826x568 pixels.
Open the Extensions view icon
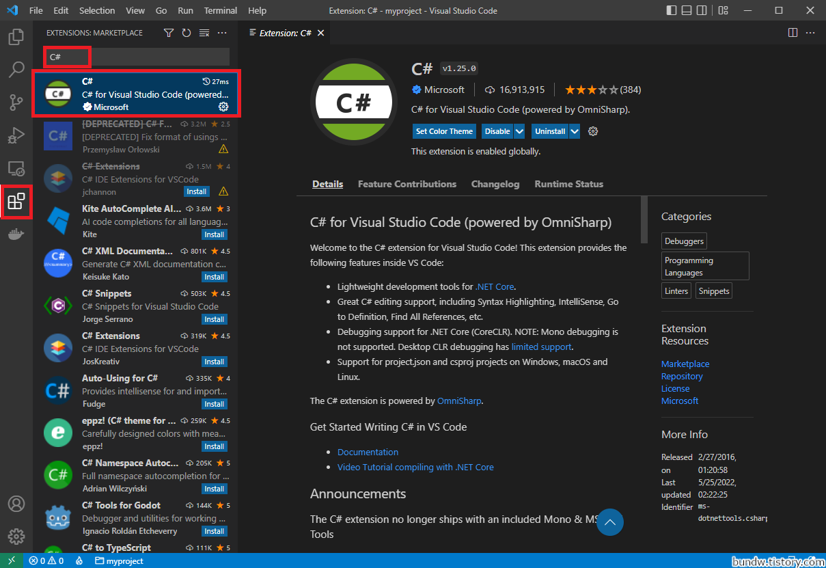point(16,201)
